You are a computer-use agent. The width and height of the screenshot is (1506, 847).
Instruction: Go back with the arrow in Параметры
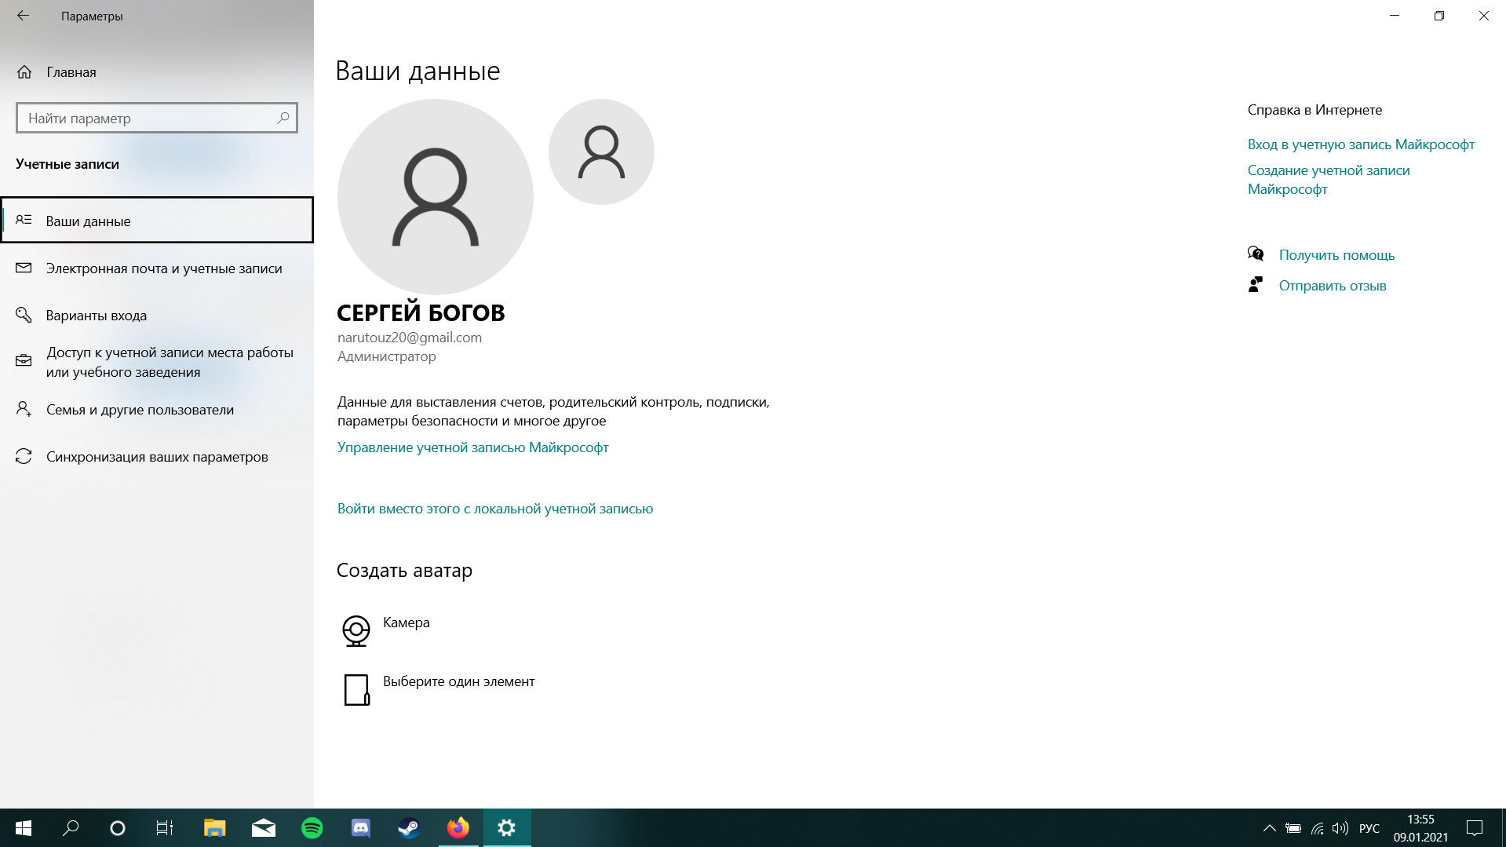tap(23, 16)
